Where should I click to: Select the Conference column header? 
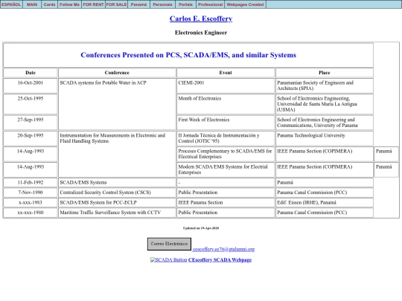click(117, 73)
